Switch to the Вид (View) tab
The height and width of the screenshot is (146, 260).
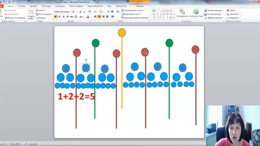pos(109,6)
